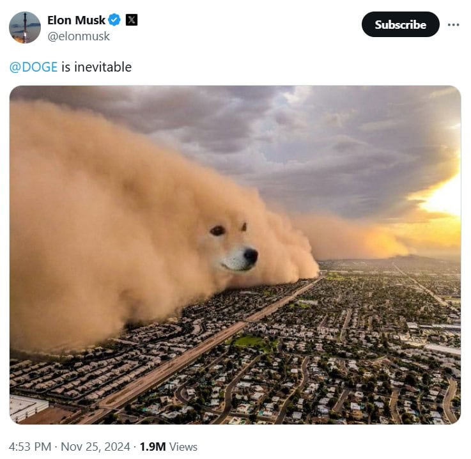The height and width of the screenshot is (459, 471).
Task: Click the Doge's black nose
Action: coord(251,255)
